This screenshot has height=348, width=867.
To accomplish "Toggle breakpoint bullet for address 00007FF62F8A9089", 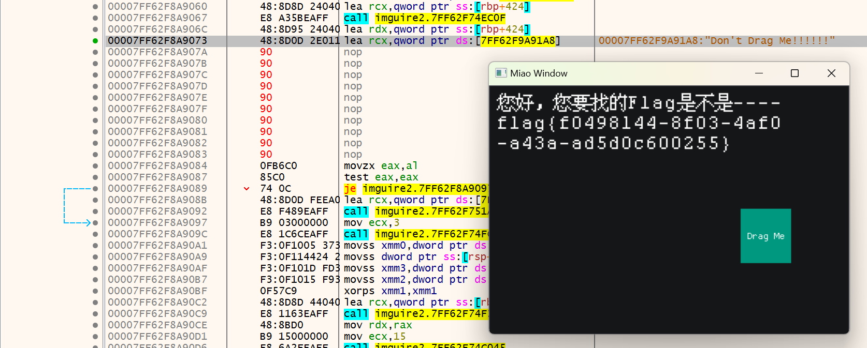I will tap(95, 189).
